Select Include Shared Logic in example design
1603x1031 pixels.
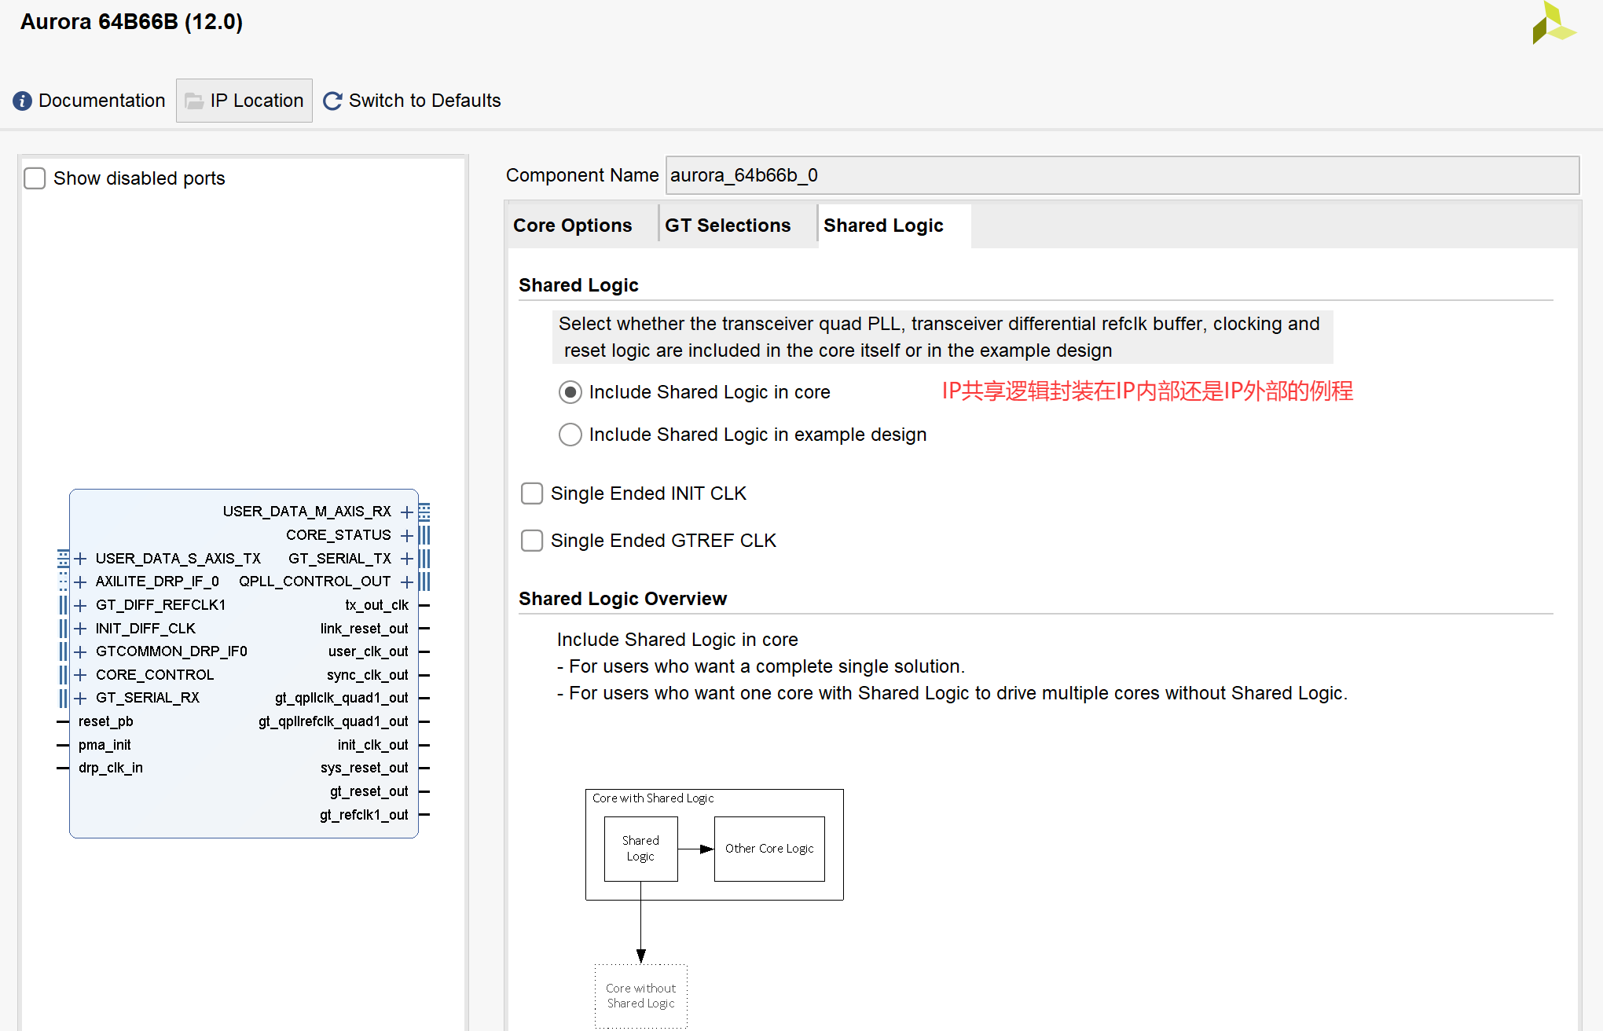(570, 435)
